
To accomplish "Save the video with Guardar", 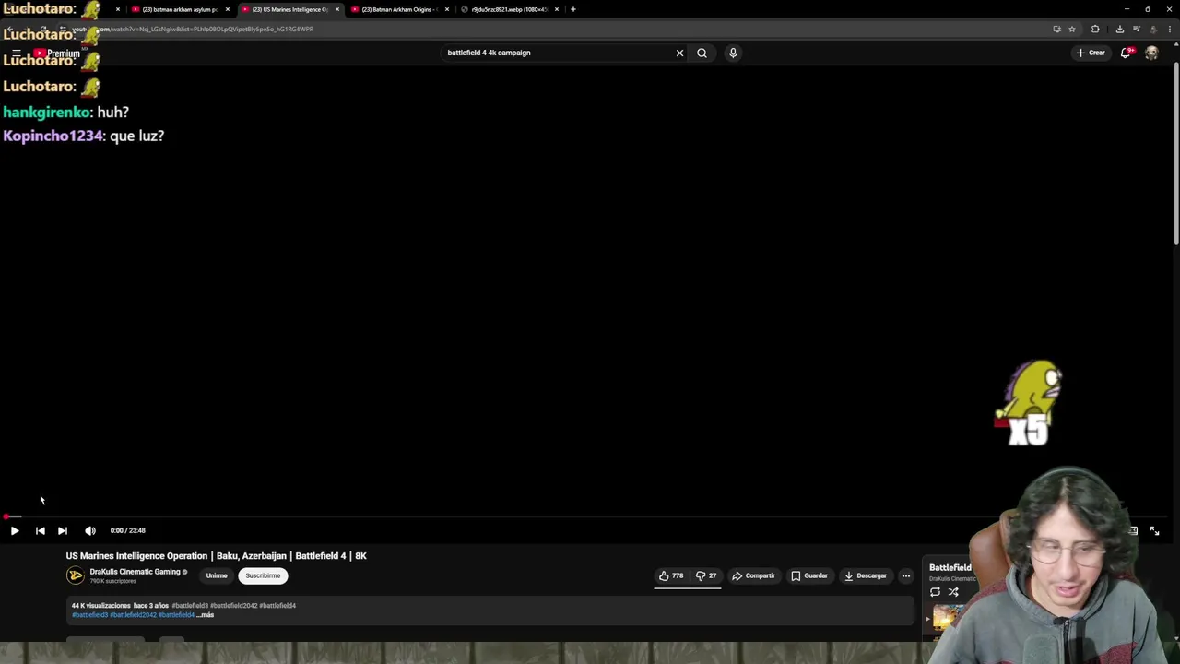I will tap(809, 575).
